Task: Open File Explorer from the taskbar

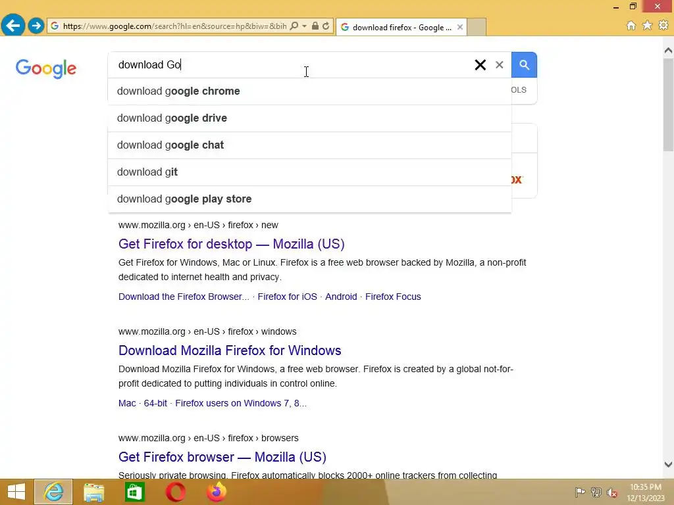Action: 93,492
